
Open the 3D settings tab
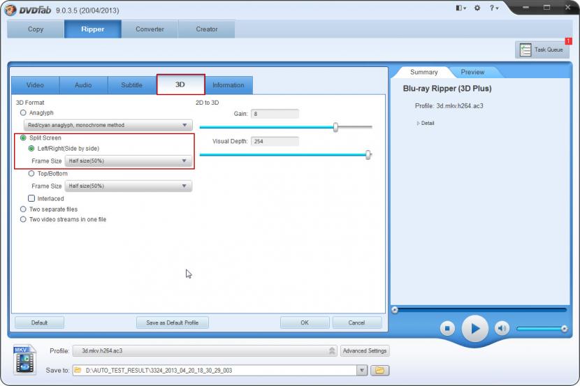(180, 84)
